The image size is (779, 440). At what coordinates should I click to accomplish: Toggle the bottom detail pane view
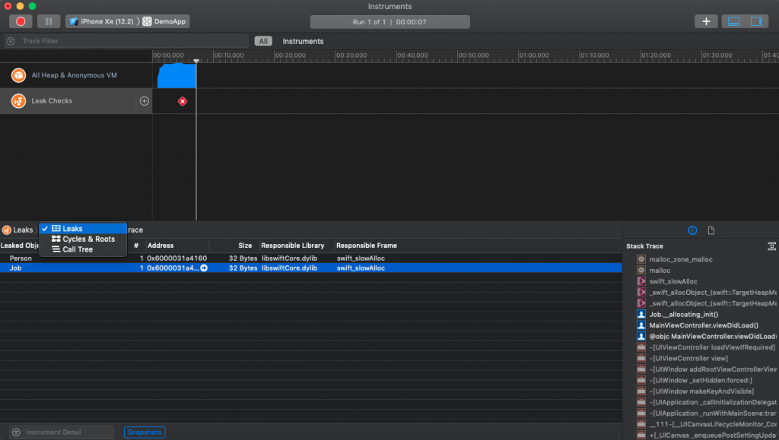tap(733, 21)
